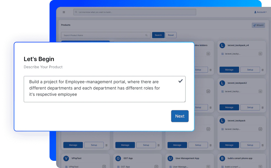Click the User Management App avatar icon

(170, 158)
